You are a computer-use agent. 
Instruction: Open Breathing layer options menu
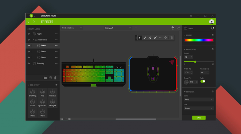(x=56, y=64)
